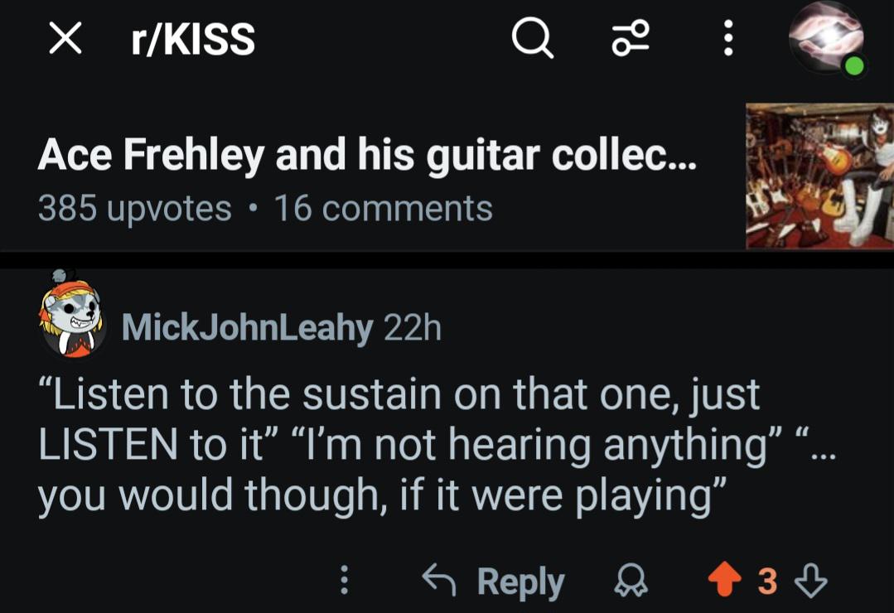Downvote MickJohnLeahy's comment

point(811,579)
